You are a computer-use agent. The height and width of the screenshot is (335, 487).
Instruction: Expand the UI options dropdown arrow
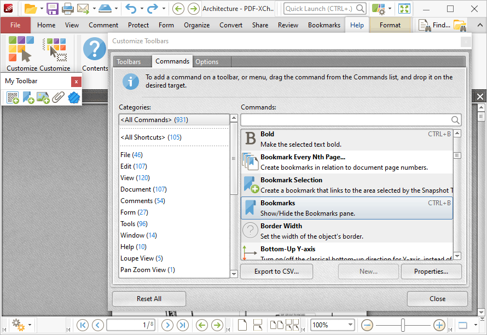(x=390, y=9)
